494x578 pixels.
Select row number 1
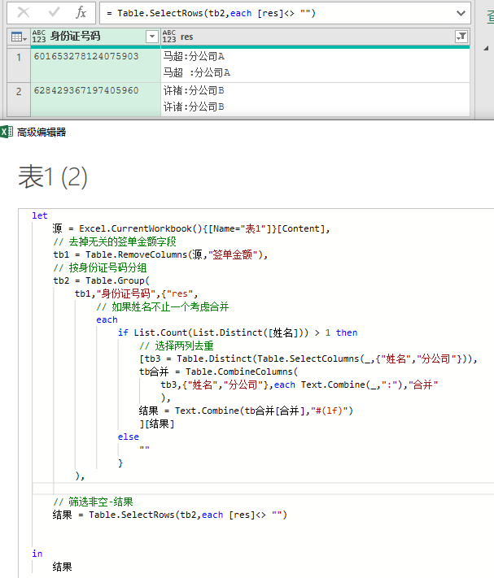[x=19, y=65]
